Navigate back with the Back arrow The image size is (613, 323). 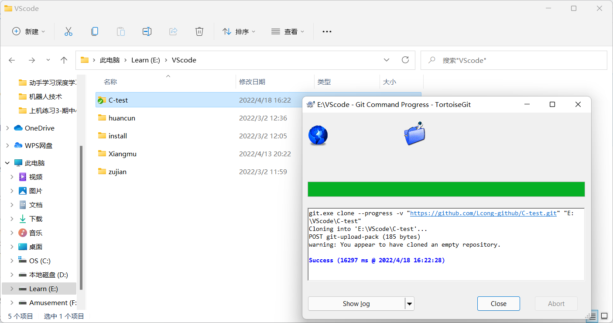[x=12, y=60]
